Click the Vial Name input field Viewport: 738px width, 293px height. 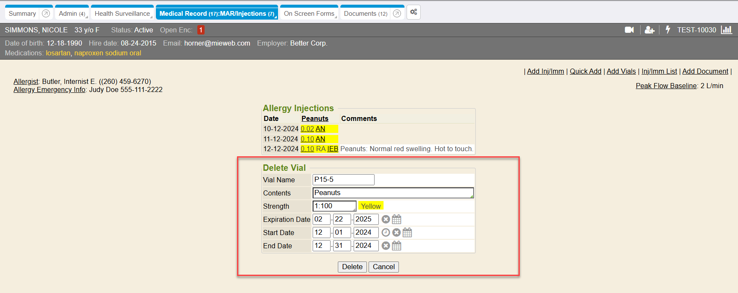pyautogui.click(x=343, y=180)
